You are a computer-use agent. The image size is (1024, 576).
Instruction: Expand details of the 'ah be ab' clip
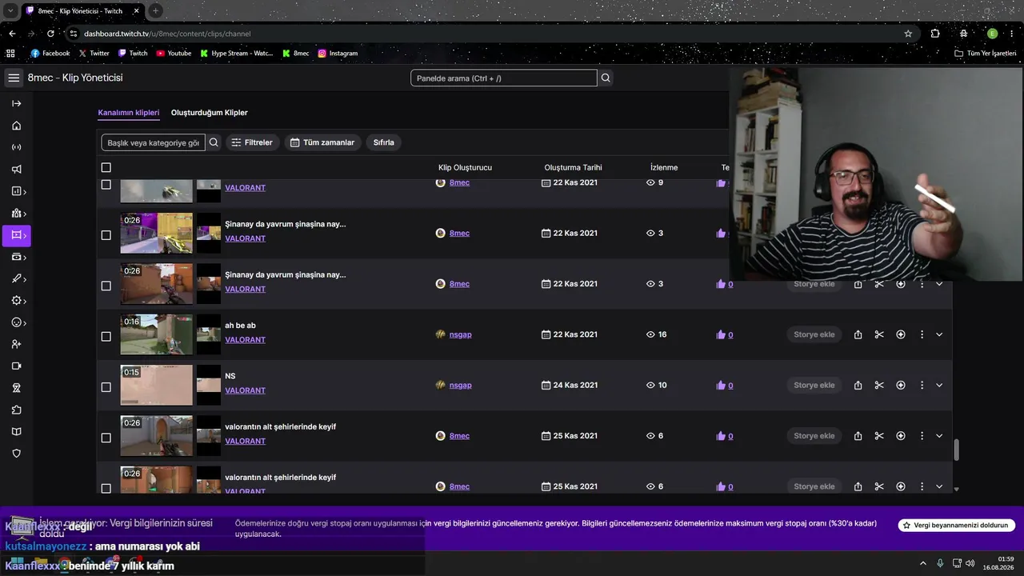click(939, 334)
